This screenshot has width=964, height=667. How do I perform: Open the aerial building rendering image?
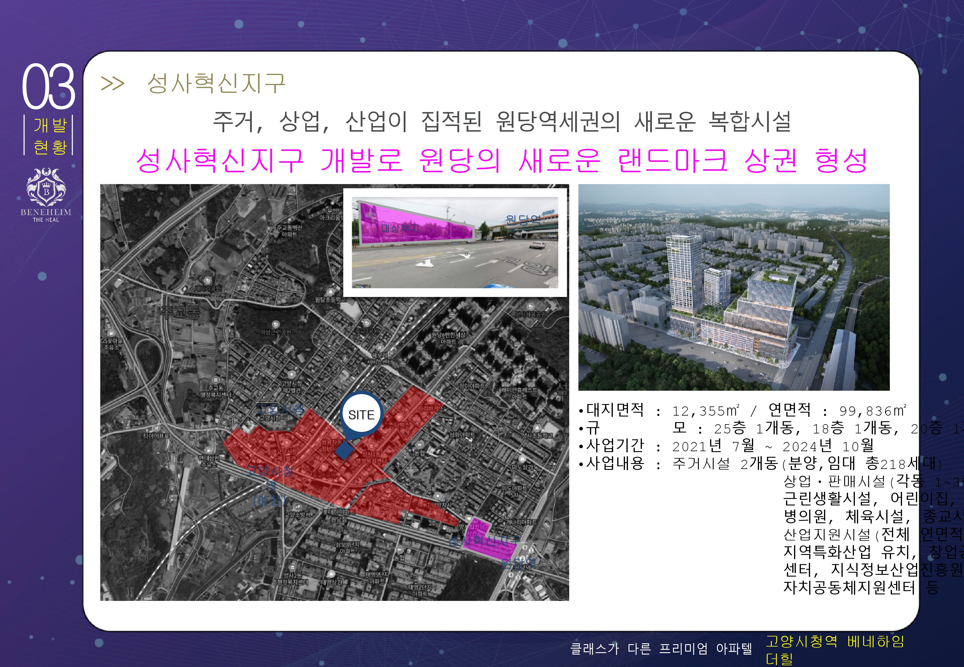click(734, 287)
